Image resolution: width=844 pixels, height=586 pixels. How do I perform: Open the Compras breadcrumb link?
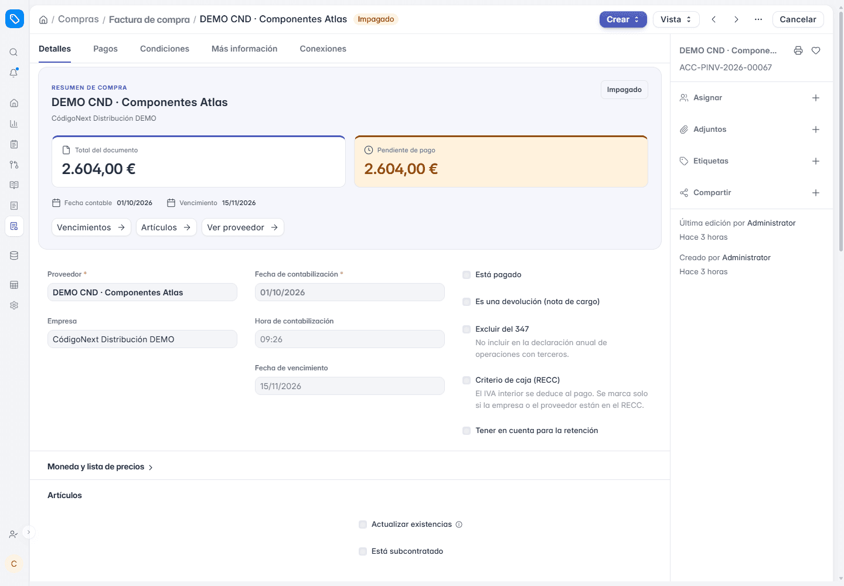(x=79, y=19)
